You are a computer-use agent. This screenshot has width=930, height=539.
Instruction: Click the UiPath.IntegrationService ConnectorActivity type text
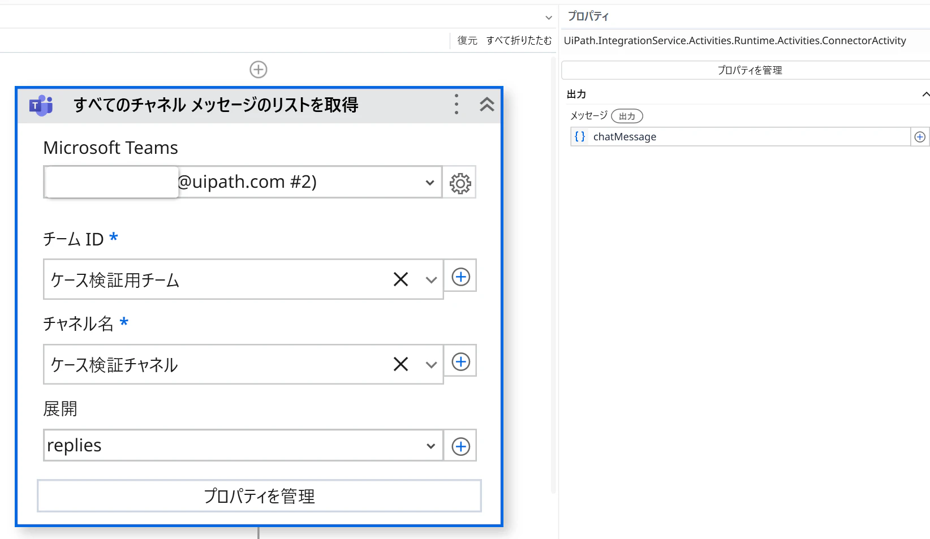point(735,41)
